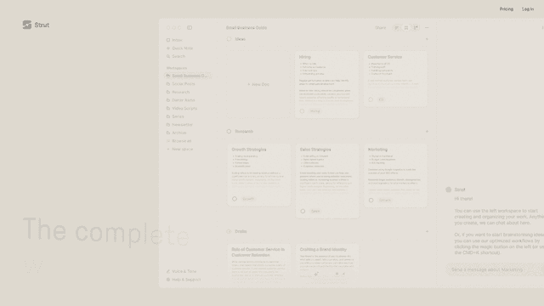544x306 pixels.
Task: Click the Strut logo icon
Action: (27, 25)
